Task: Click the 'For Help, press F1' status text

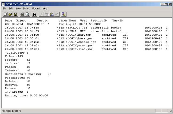Action: [11, 111]
